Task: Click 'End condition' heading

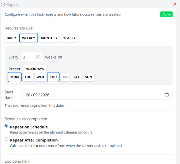Action: click(x=17, y=161)
